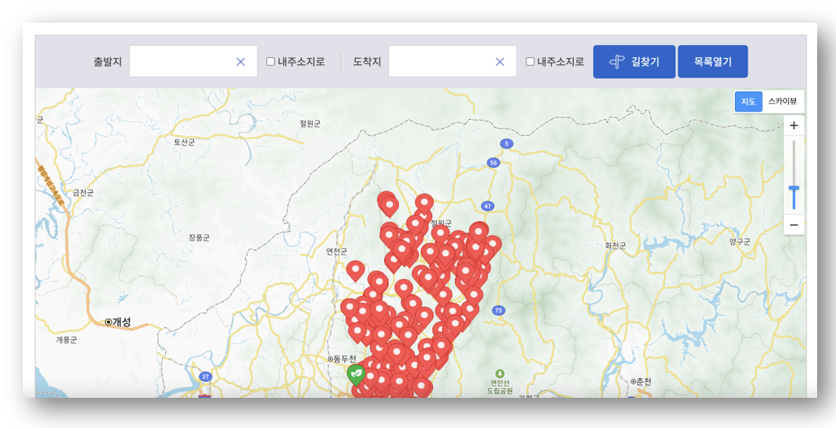Click the 금천군 map label

[83, 193]
